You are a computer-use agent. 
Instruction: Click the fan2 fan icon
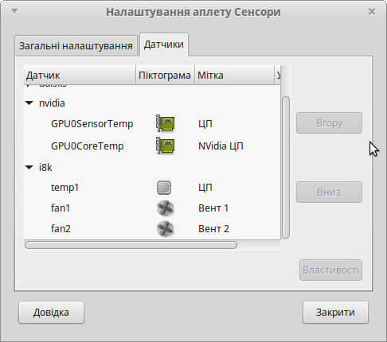[165, 229]
